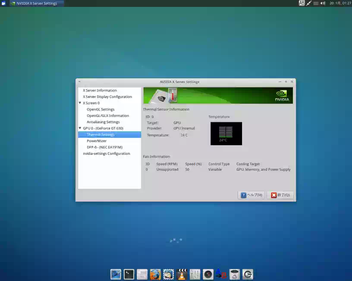Open the PowerMizer page
The image size is (352, 281).
(x=97, y=141)
